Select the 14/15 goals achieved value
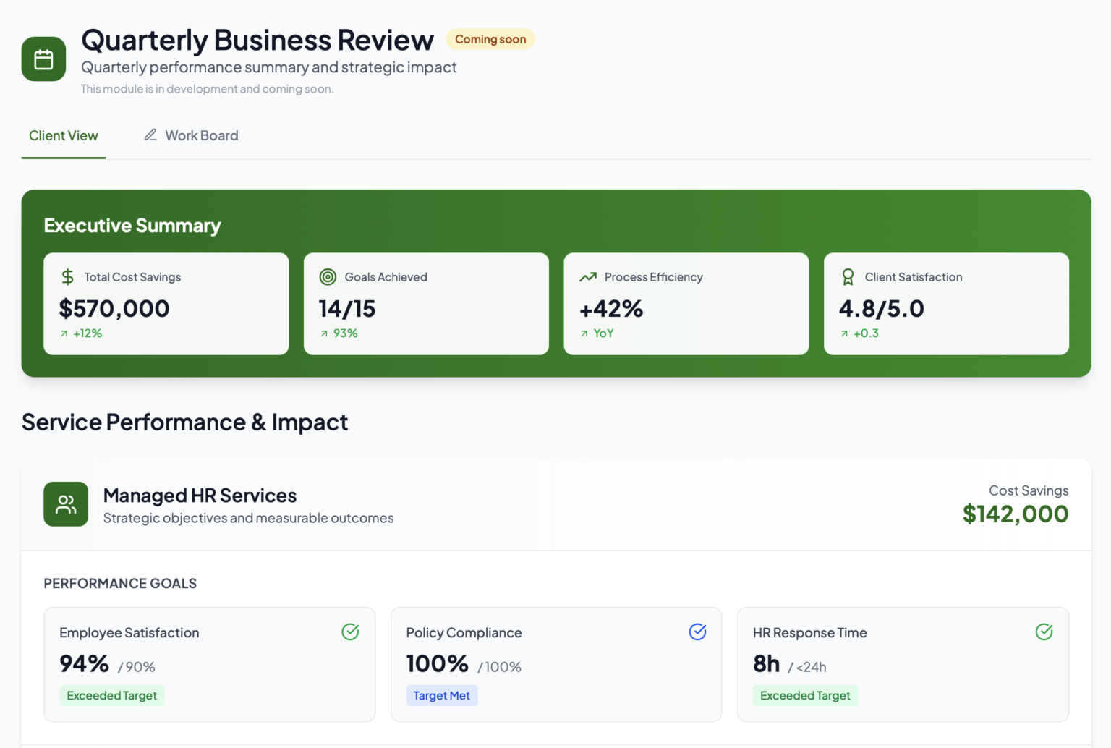Image resolution: width=1111 pixels, height=748 pixels. (x=347, y=309)
